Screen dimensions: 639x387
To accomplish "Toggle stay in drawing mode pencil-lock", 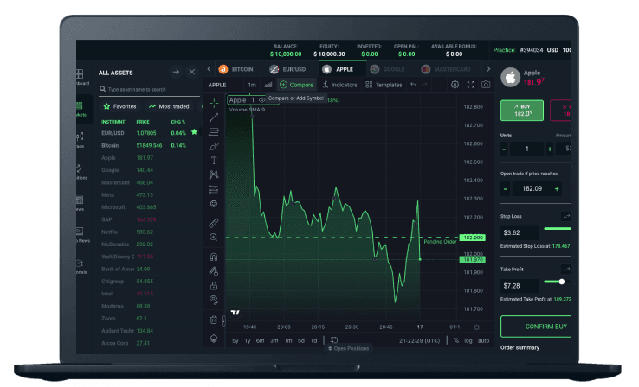I will point(214,270).
